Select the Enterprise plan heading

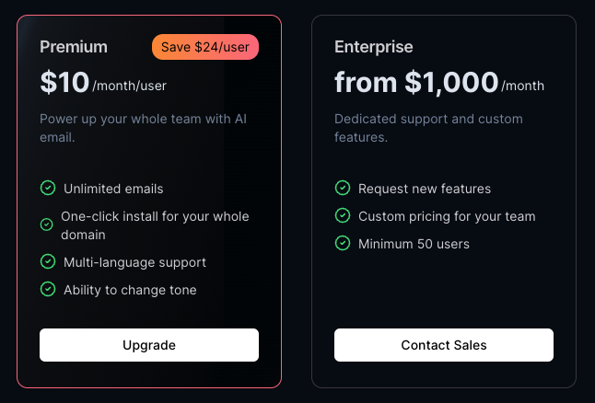point(374,47)
